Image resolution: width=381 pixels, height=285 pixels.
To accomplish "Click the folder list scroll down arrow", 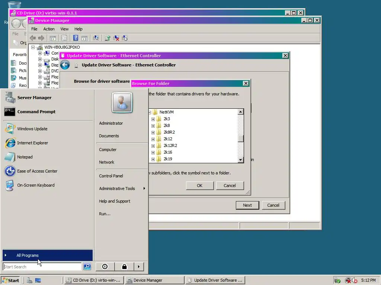I will pyautogui.click(x=241, y=160).
